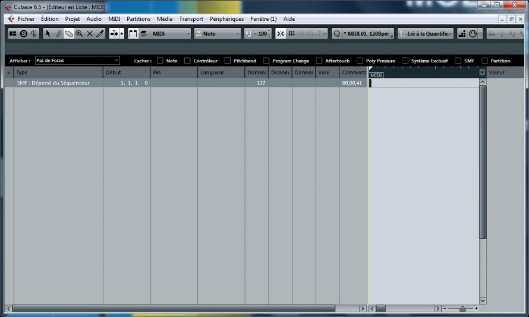The width and height of the screenshot is (529, 317).
Task: Open the window layout setup icon
Action: click(13, 33)
